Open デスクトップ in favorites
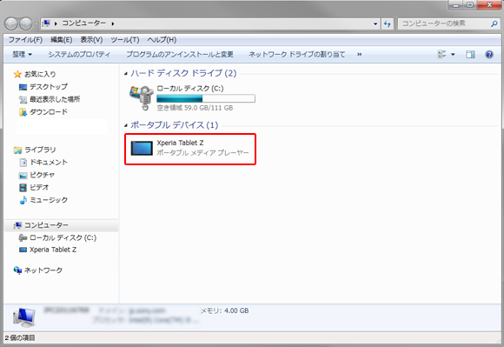This screenshot has height=347, width=504. tap(49, 87)
